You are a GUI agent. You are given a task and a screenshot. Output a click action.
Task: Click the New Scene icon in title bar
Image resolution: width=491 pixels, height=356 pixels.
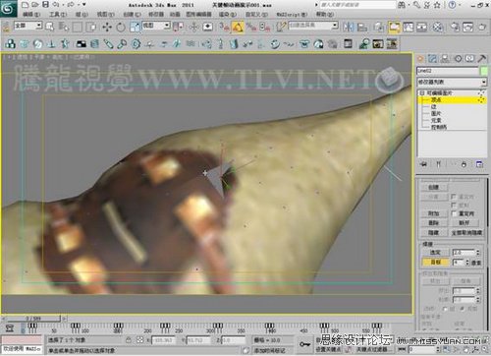[x=26, y=5]
